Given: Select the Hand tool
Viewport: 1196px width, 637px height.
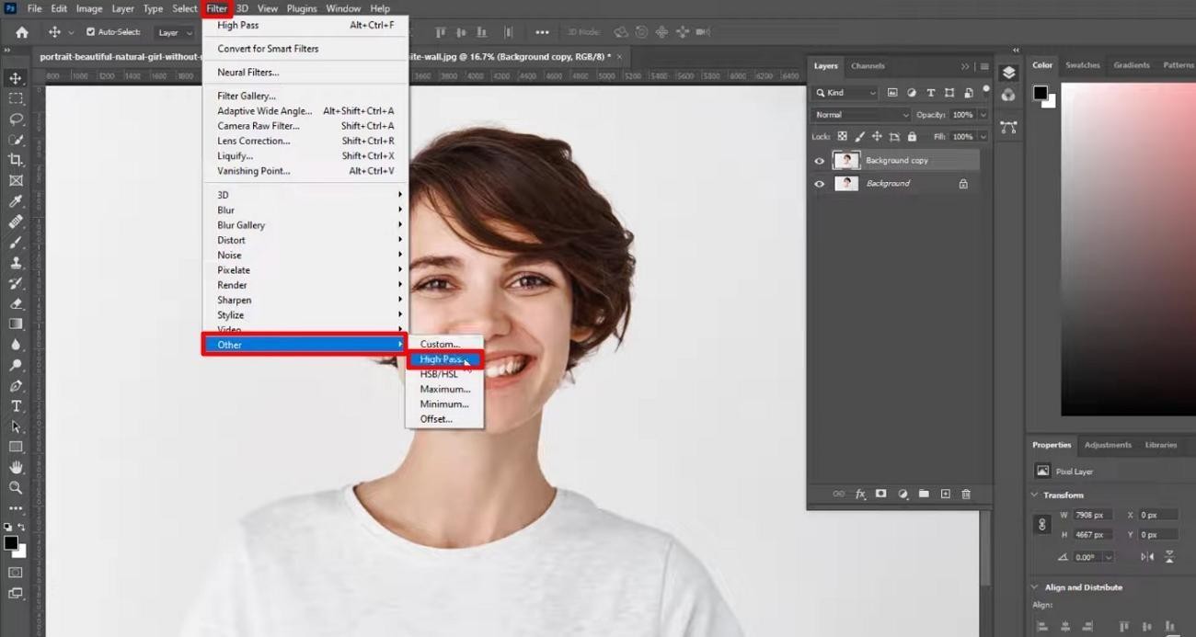Looking at the screenshot, I should click(16, 468).
